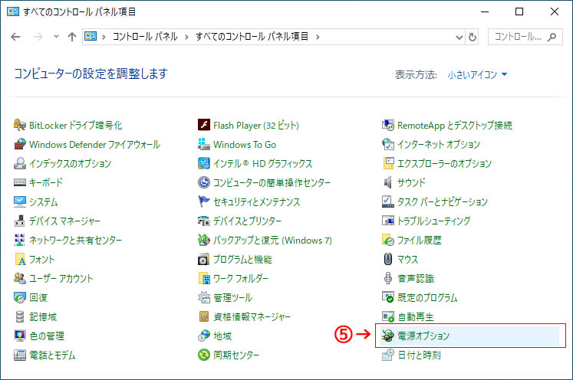Expand chevron before コントロール パネル breadcrumb

click(x=104, y=37)
